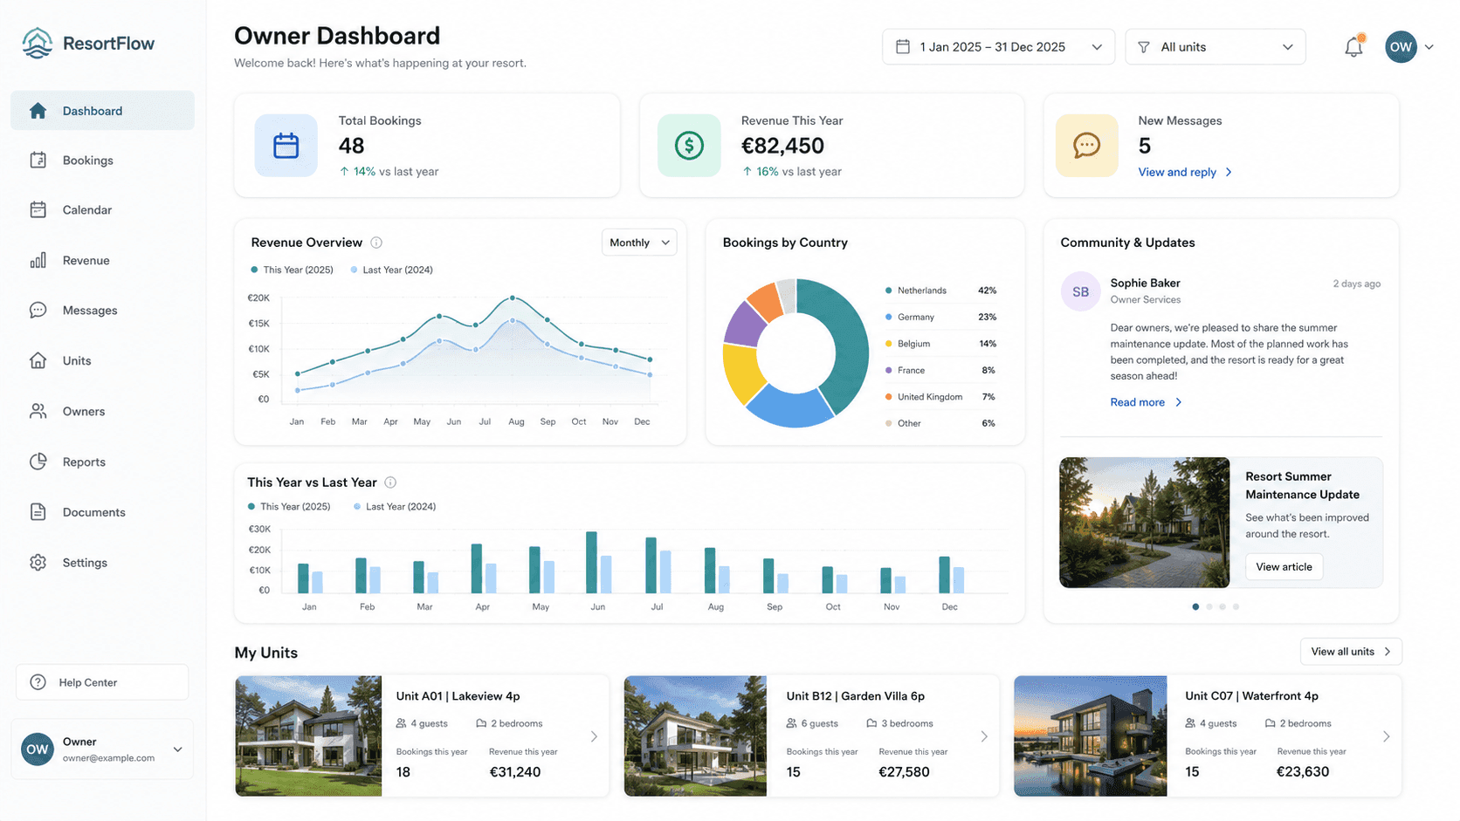Click Read more on Sophie Baker's post
The width and height of the screenshot is (1460, 821).
1146,402
